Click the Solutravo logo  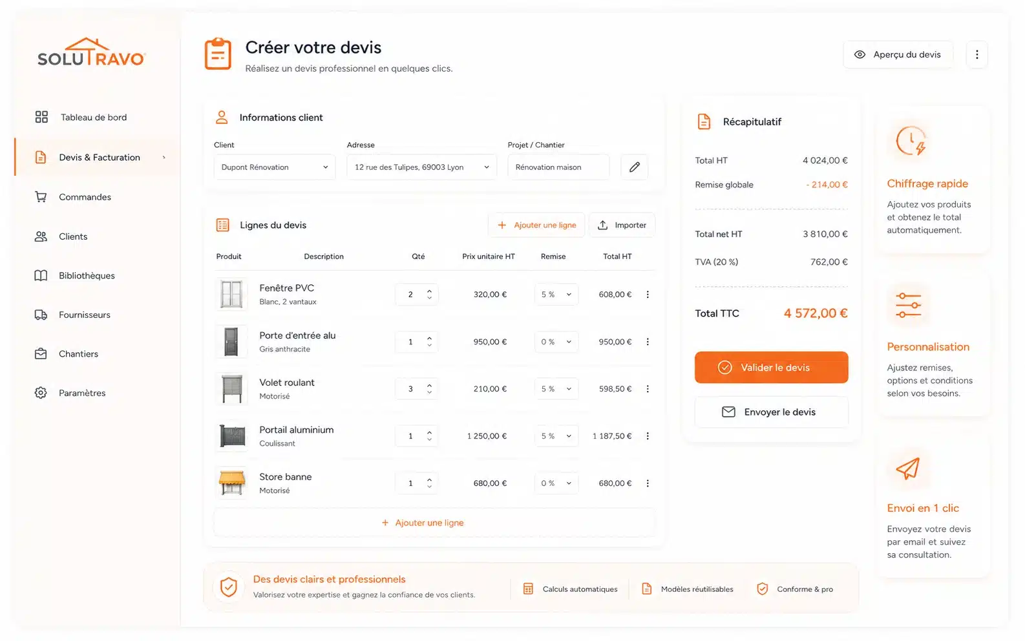click(x=91, y=52)
